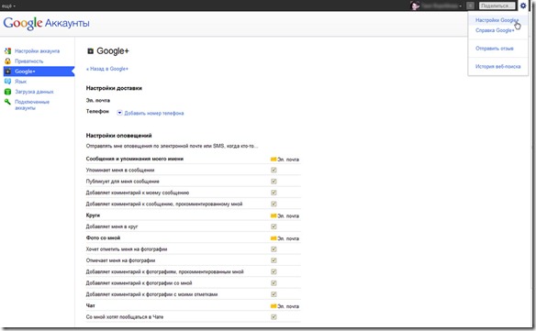Click the Настройки доставки heading
Image resolution: width=536 pixels, height=331 pixels.
tap(114, 88)
